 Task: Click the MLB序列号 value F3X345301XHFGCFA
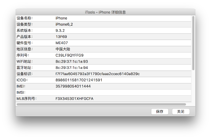pos(74,99)
